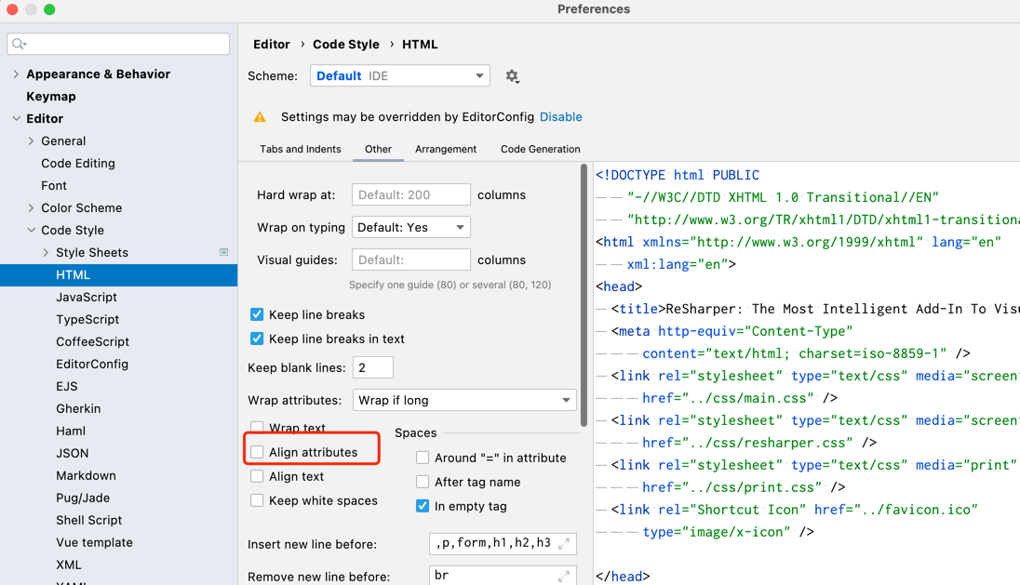Image resolution: width=1020 pixels, height=585 pixels.
Task: Switch to Tabs and Indents tab
Action: [x=301, y=149]
